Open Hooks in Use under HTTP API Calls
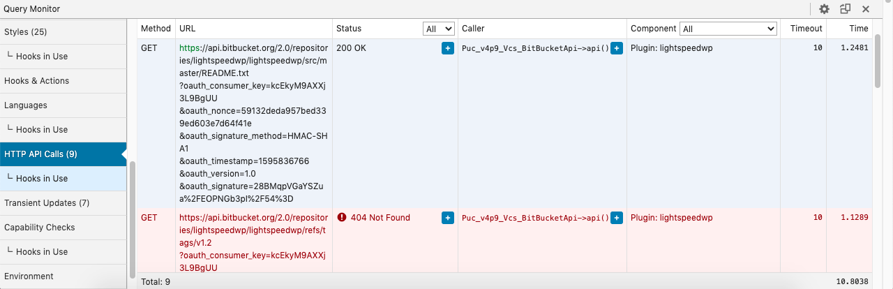 click(x=63, y=179)
